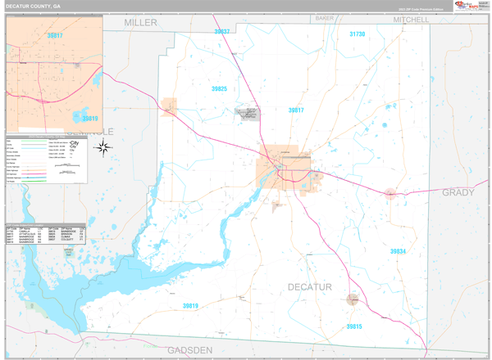492x360 pixels.
Task: Click the 39815 ZIP code label
Action: (354, 326)
